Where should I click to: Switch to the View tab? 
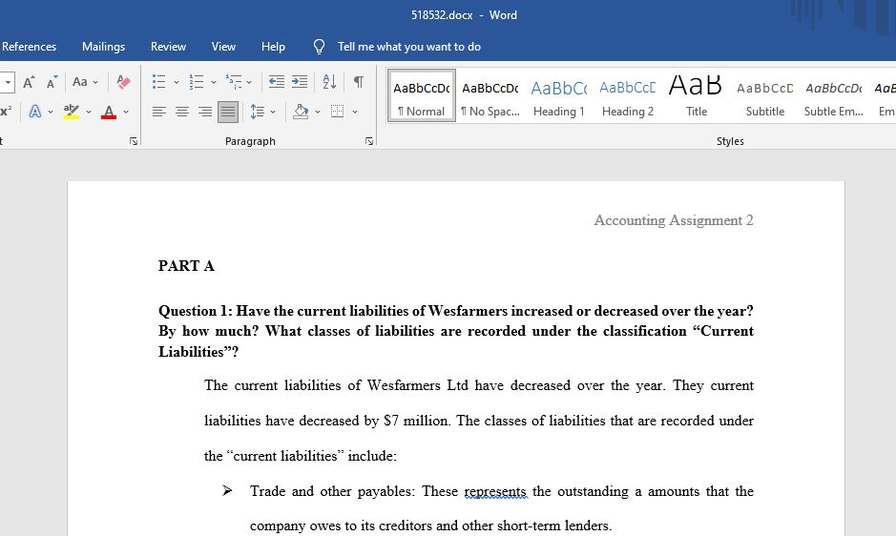point(223,47)
